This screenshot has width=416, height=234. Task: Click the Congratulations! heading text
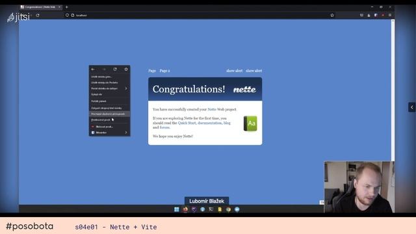point(188,89)
